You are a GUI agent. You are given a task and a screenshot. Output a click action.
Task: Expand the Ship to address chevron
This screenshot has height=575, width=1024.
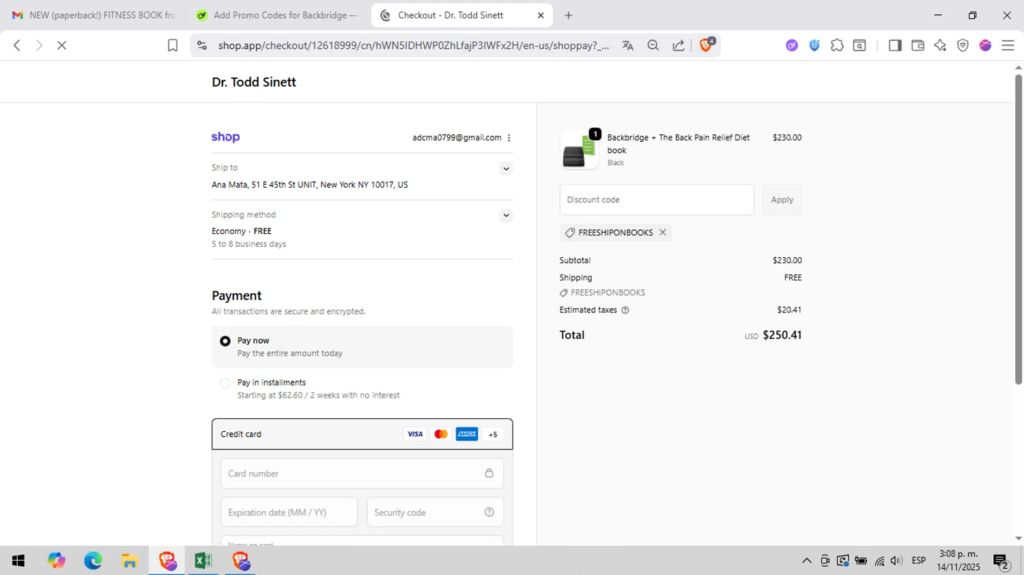(x=506, y=168)
